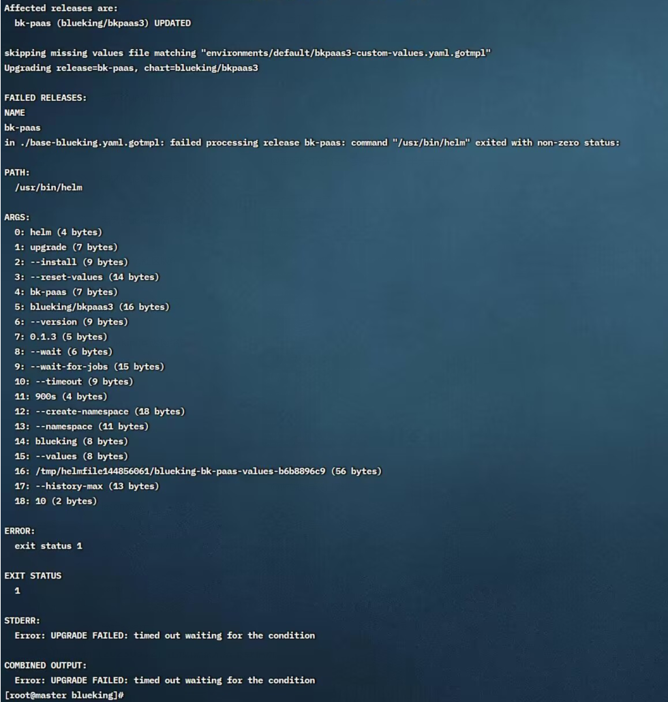The height and width of the screenshot is (702, 668).
Task: Select the 'ERROR:' heading
Action: (x=20, y=531)
